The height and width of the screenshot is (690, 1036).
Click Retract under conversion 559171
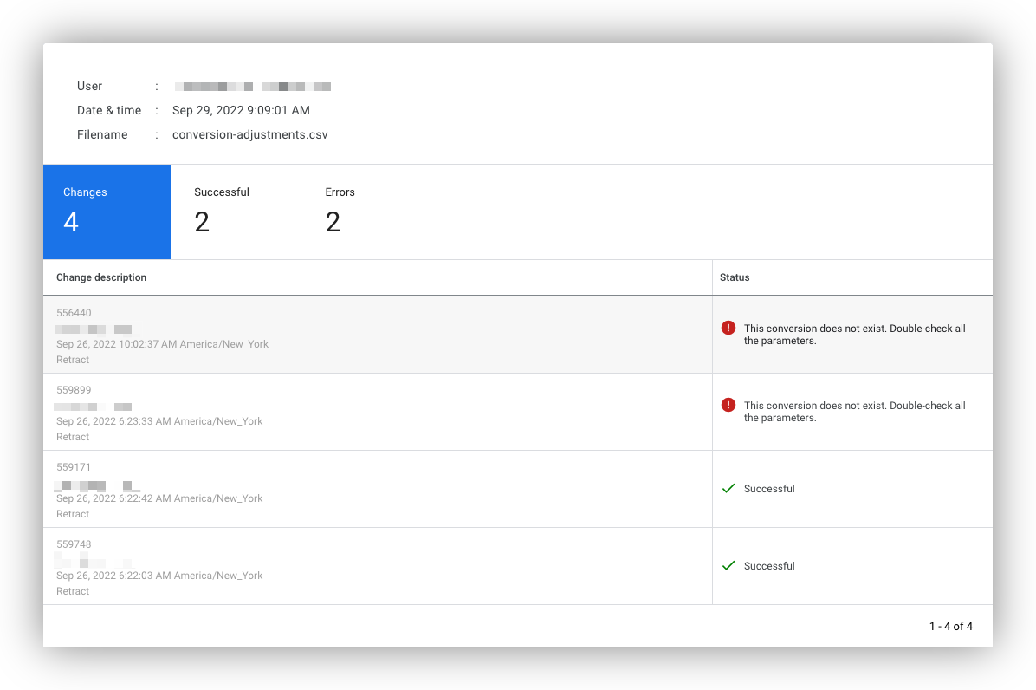(73, 514)
